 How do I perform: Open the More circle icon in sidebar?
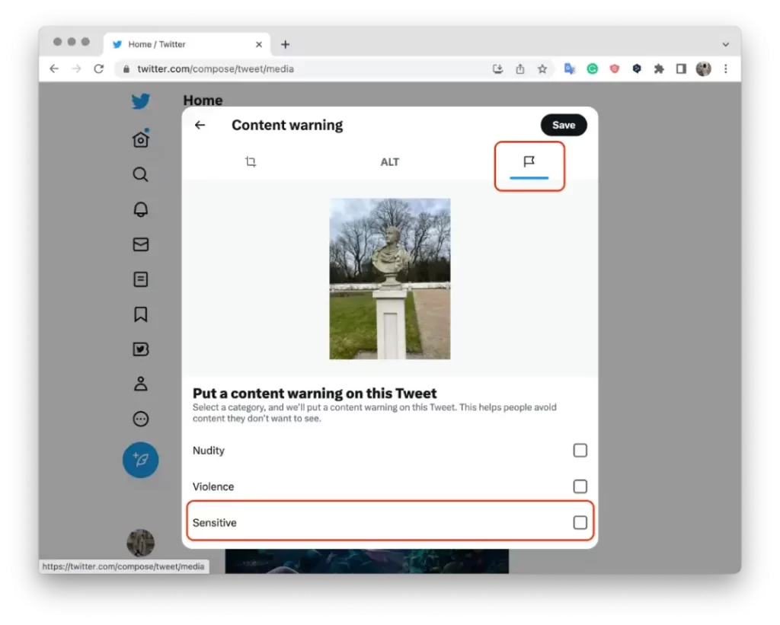[141, 419]
